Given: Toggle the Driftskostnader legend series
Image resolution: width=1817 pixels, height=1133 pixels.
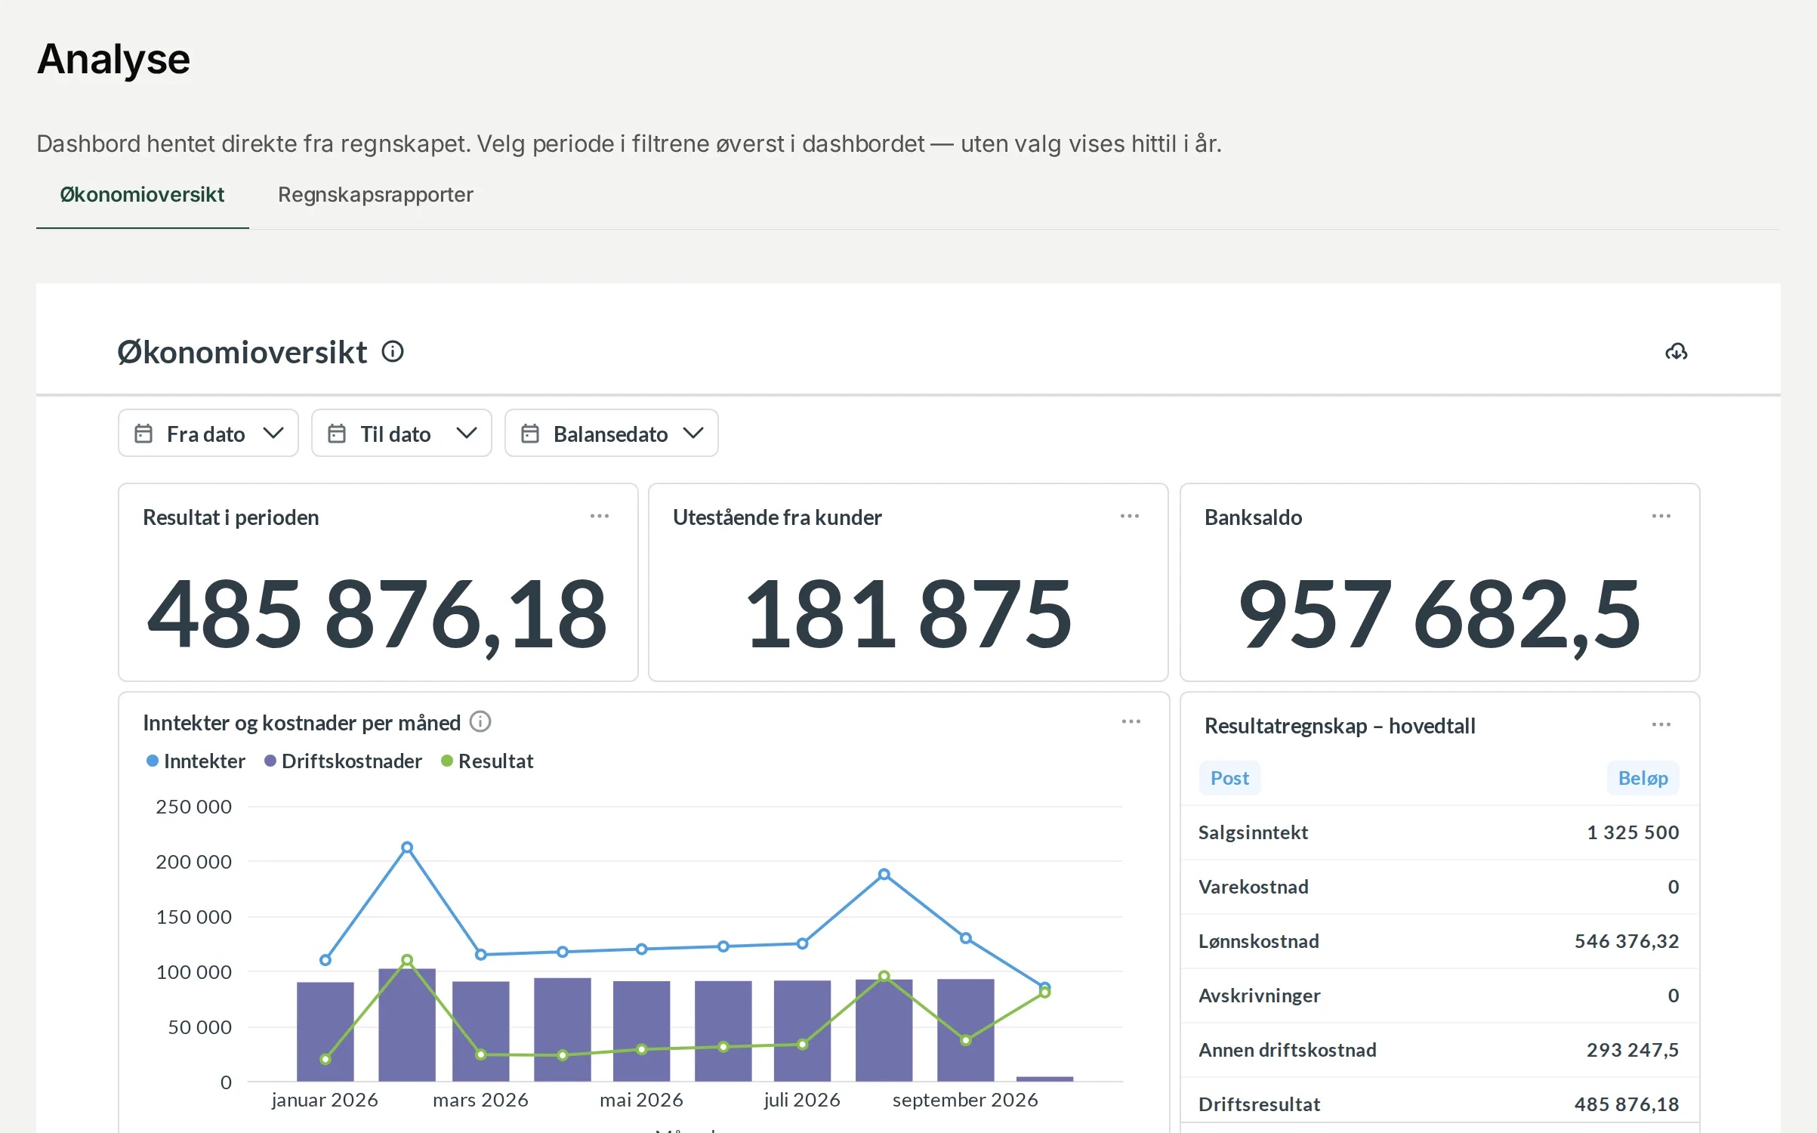Looking at the screenshot, I should [x=343, y=761].
